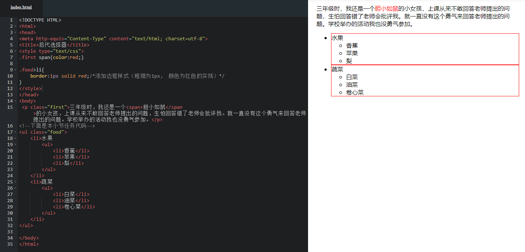Select line number 10 in the gutter
This screenshot has height=252, width=525.
click(10, 76)
